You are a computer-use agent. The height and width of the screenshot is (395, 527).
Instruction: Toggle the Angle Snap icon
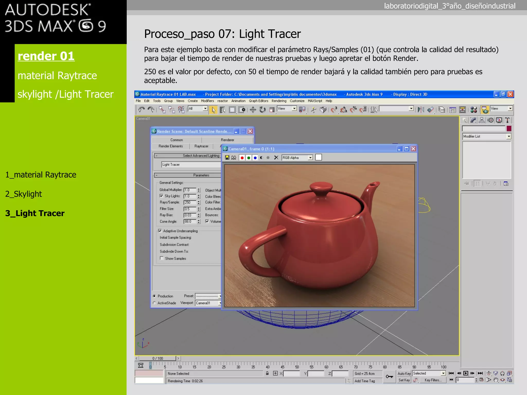tap(344, 110)
